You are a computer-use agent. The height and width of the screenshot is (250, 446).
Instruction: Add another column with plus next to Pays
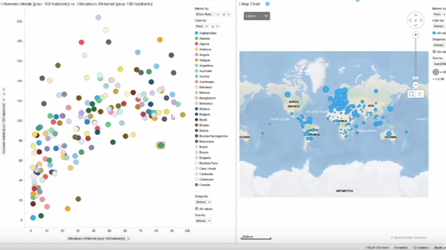[x=212, y=26]
